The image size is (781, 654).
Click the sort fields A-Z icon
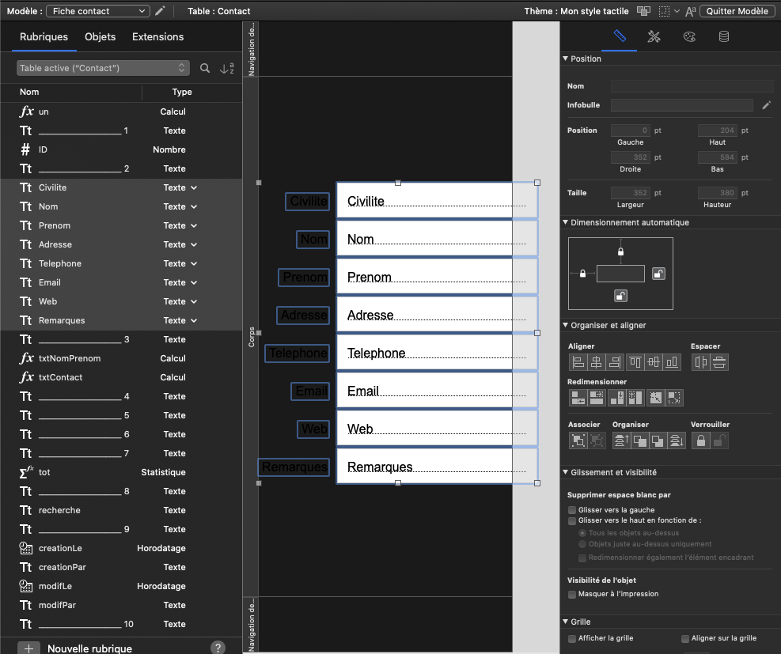pyautogui.click(x=226, y=69)
